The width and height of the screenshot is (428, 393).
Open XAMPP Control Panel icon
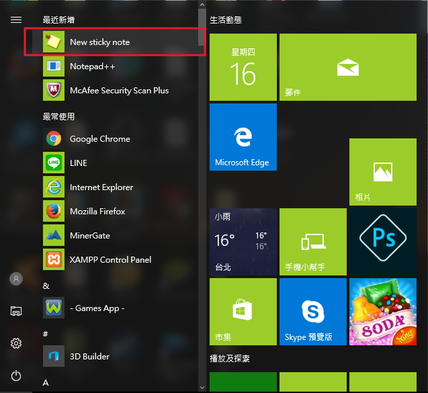point(54,259)
